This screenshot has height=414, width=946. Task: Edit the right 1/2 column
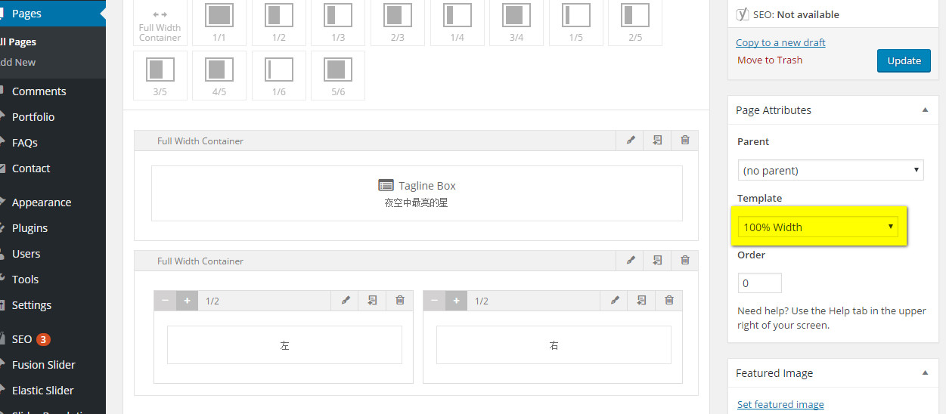click(615, 301)
